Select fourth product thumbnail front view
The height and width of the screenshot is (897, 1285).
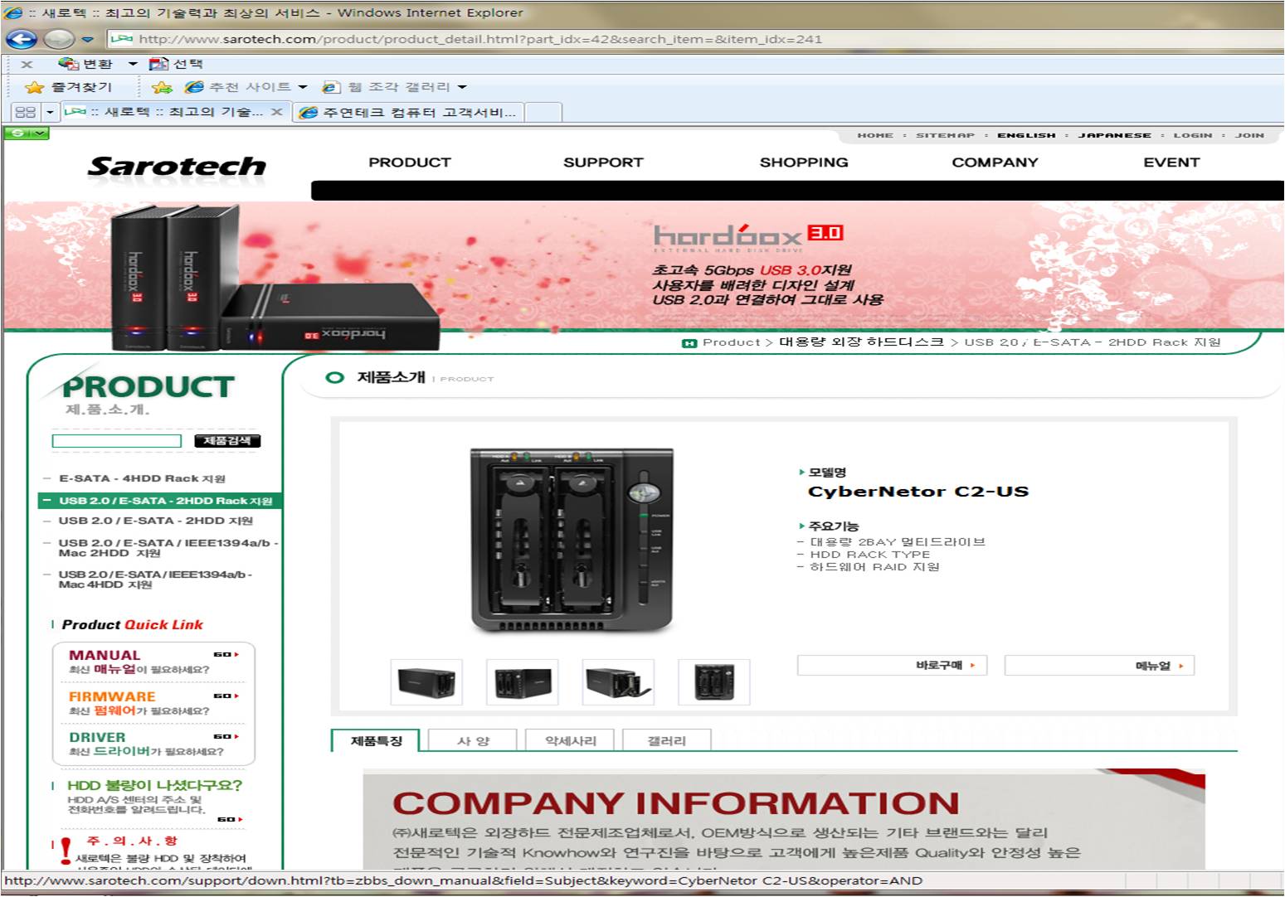[x=714, y=682]
